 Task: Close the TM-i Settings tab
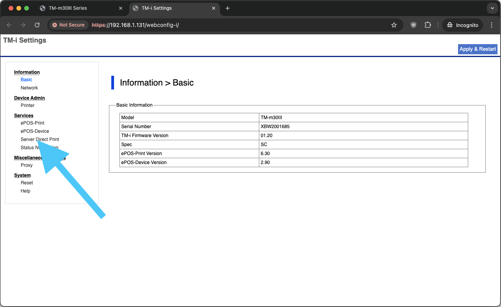[x=214, y=8]
